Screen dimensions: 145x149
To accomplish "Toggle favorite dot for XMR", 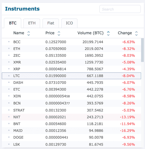I will click(9, 62).
